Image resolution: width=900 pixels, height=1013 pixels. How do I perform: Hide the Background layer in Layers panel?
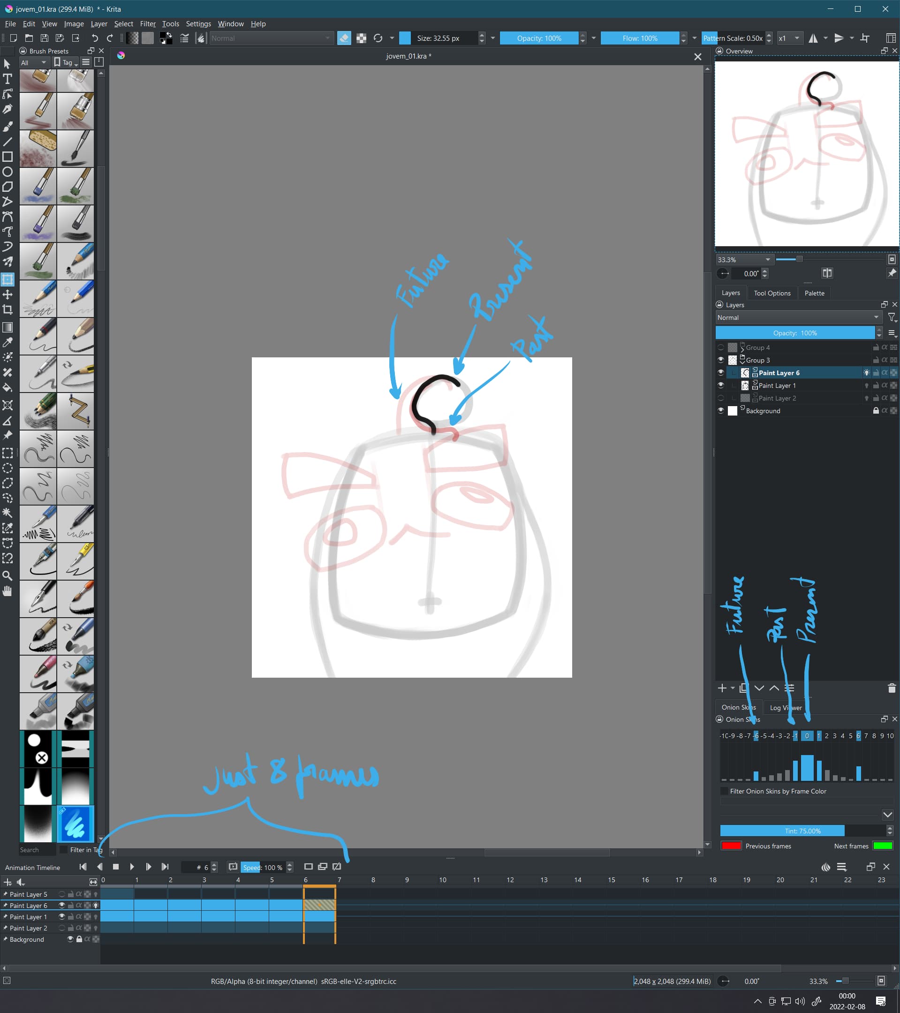[720, 410]
